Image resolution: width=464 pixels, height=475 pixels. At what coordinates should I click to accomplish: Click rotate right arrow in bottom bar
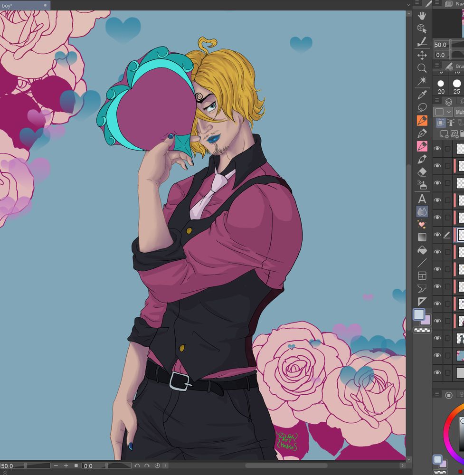[x=147, y=465]
